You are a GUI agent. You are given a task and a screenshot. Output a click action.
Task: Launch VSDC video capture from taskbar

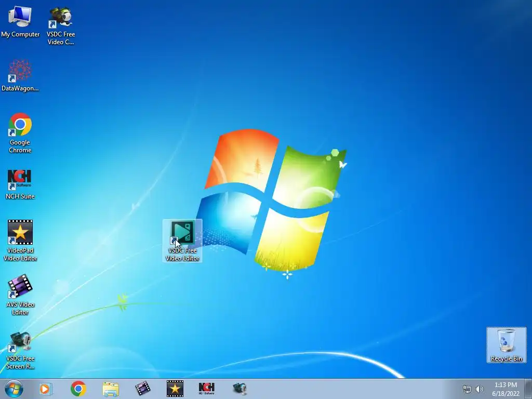(240, 389)
